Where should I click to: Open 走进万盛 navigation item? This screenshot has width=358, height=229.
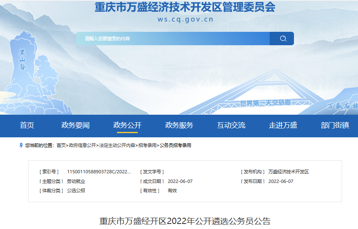283,125
